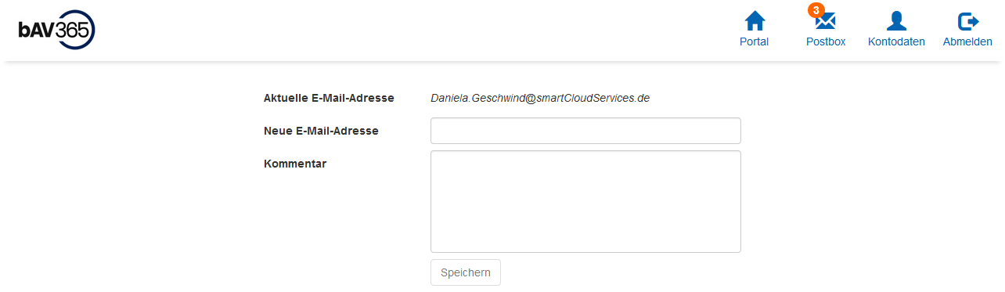Click the bAV letters in the logo
The width and height of the screenshot is (1005, 292).
pos(38,31)
